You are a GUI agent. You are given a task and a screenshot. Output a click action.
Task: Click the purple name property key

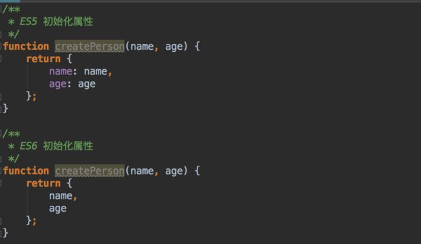[x=61, y=71]
